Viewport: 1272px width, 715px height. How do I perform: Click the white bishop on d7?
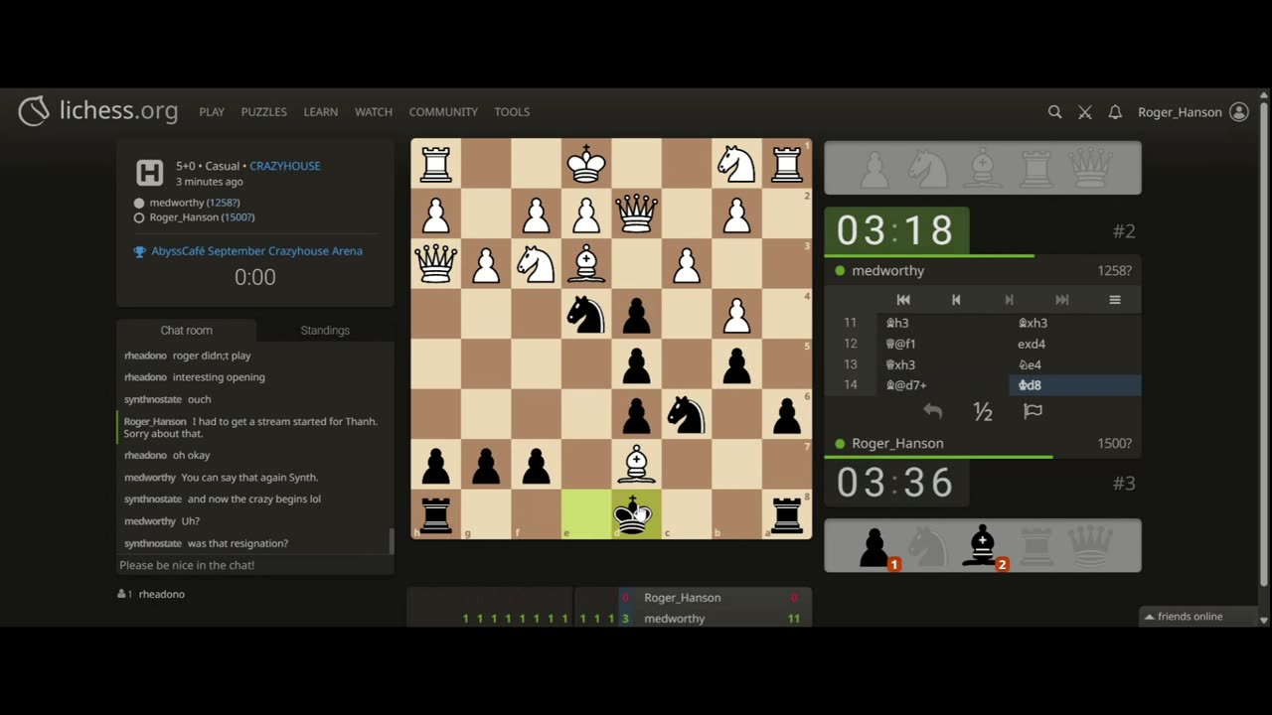(x=636, y=464)
